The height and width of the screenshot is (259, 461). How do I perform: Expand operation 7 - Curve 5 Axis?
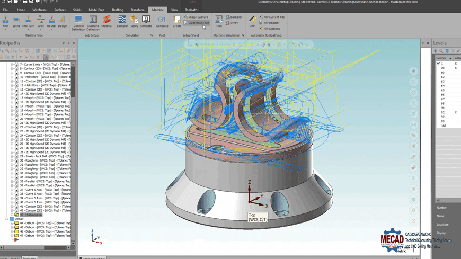[12, 65]
